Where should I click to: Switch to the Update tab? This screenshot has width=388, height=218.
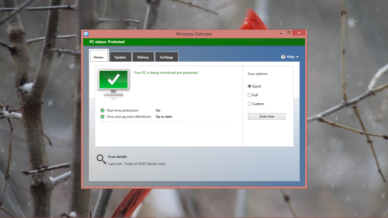[x=120, y=57]
